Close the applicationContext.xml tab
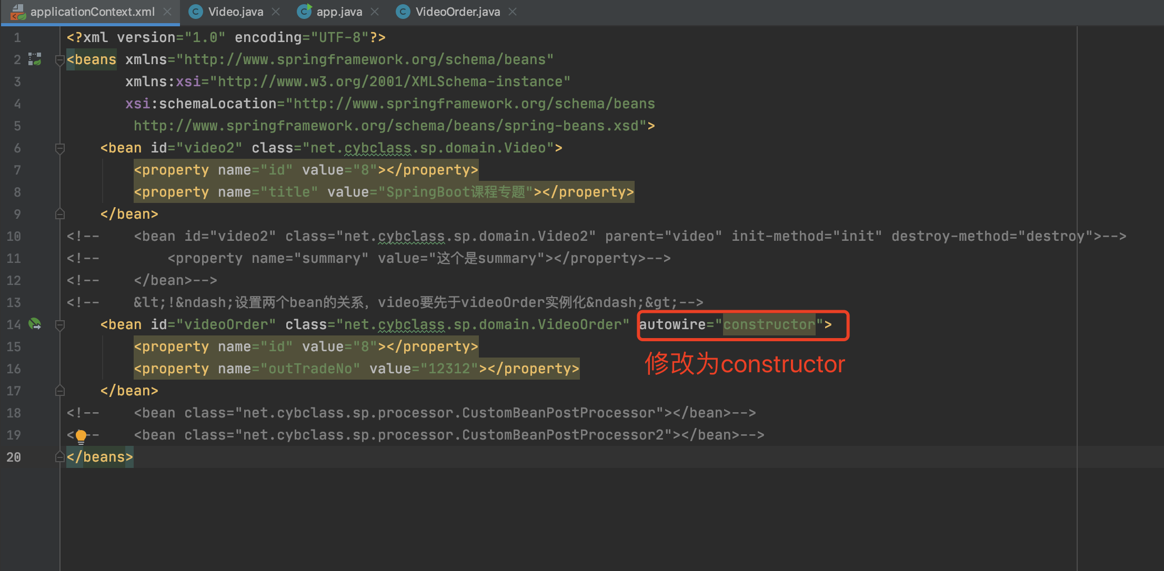 (167, 12)
